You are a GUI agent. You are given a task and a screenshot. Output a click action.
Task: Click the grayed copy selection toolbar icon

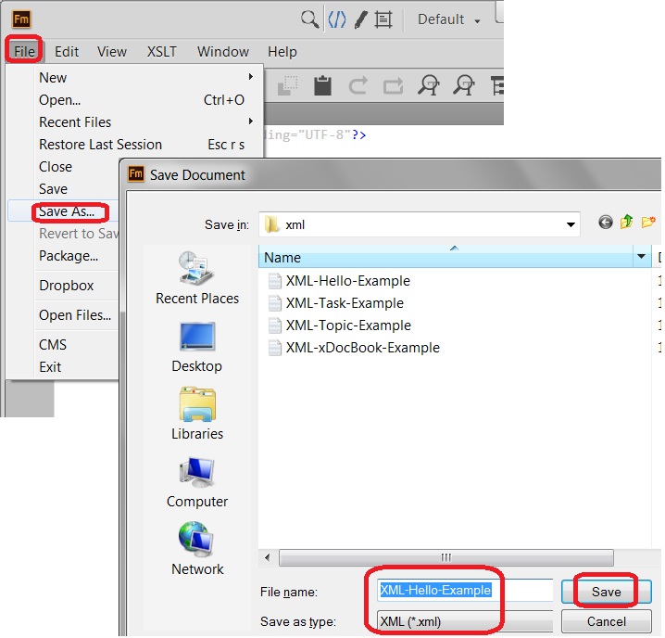(x=287, y=85)
